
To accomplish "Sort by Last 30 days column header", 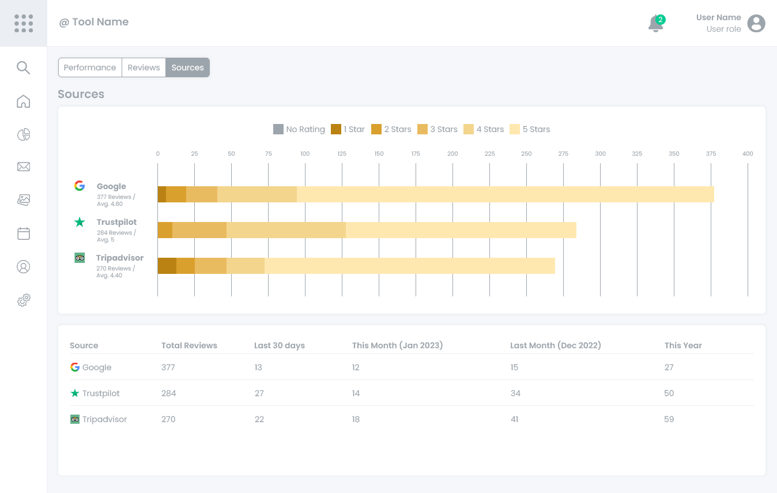I will tap(280, 345).
